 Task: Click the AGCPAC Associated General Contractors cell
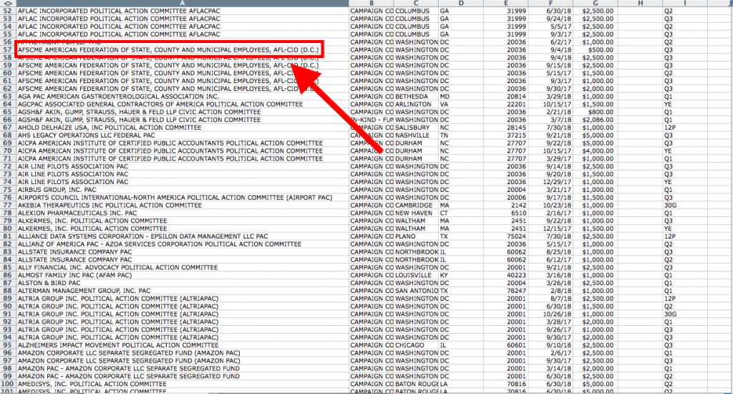[x=183, y=104]
